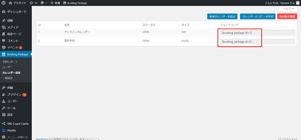This screenshot has width=301, height=140.
Task: Click OPEN status of 宿泊予約
Action: point(146,41)
